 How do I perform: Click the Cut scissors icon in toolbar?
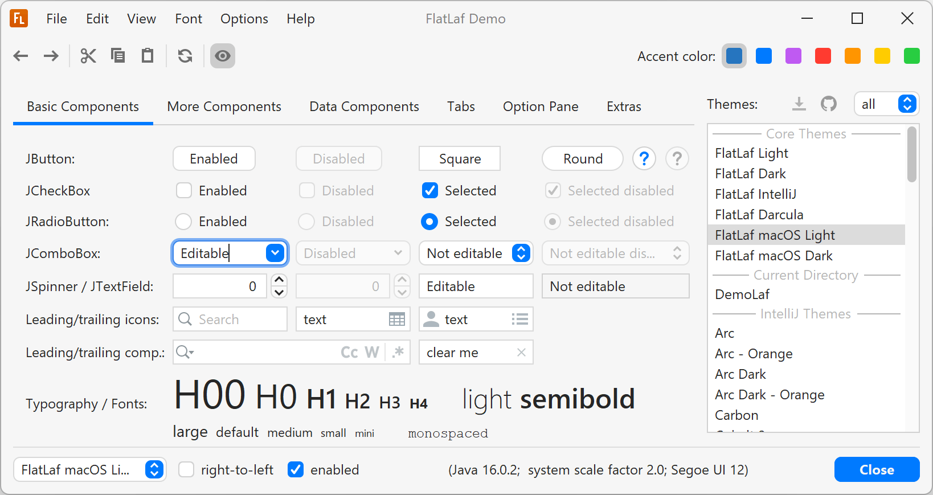pos(88,56)
